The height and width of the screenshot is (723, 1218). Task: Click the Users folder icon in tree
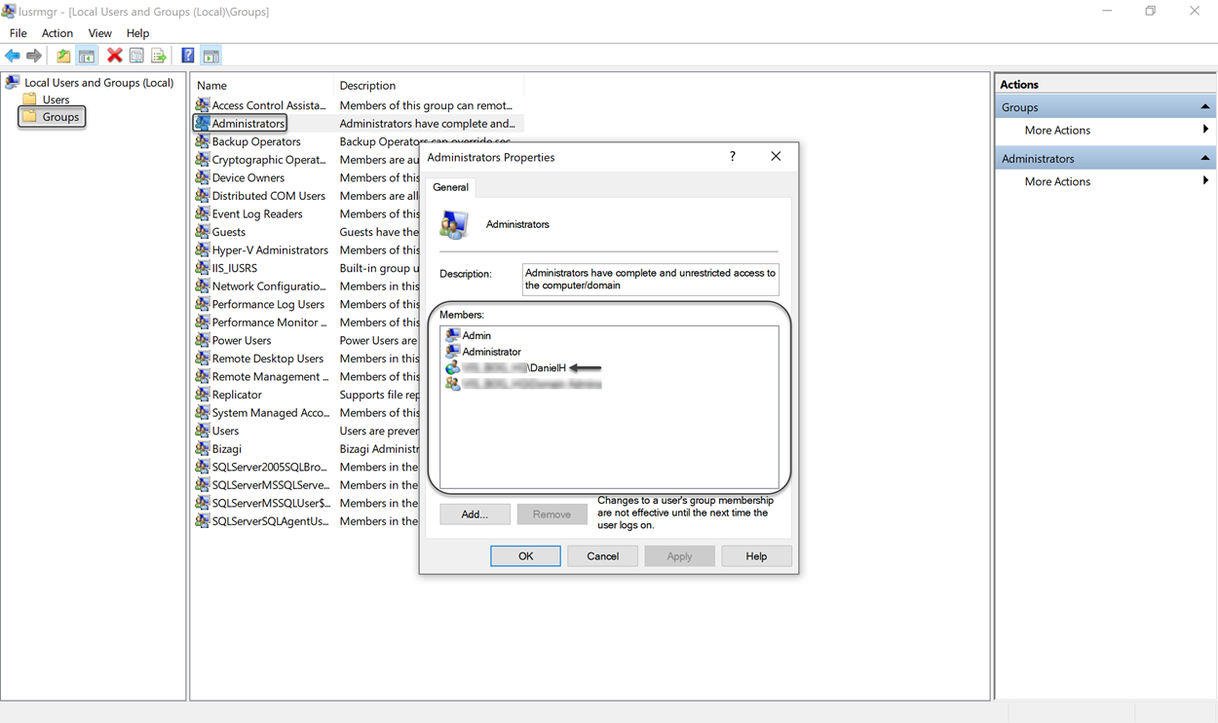tap(30, 99)
